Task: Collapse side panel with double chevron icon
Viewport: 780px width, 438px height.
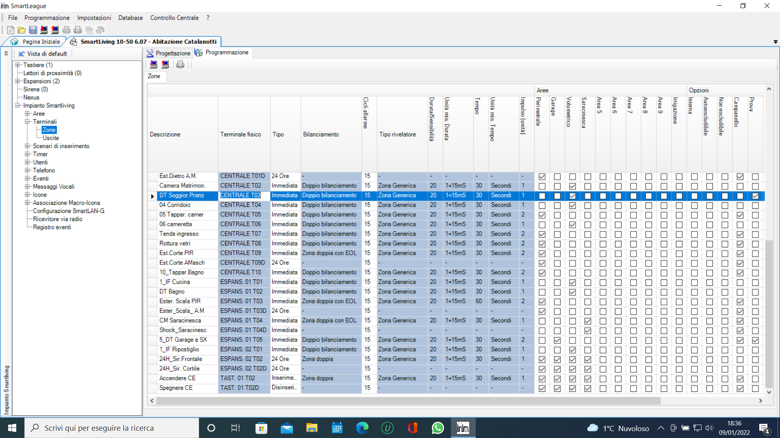Action: (6, 54)
